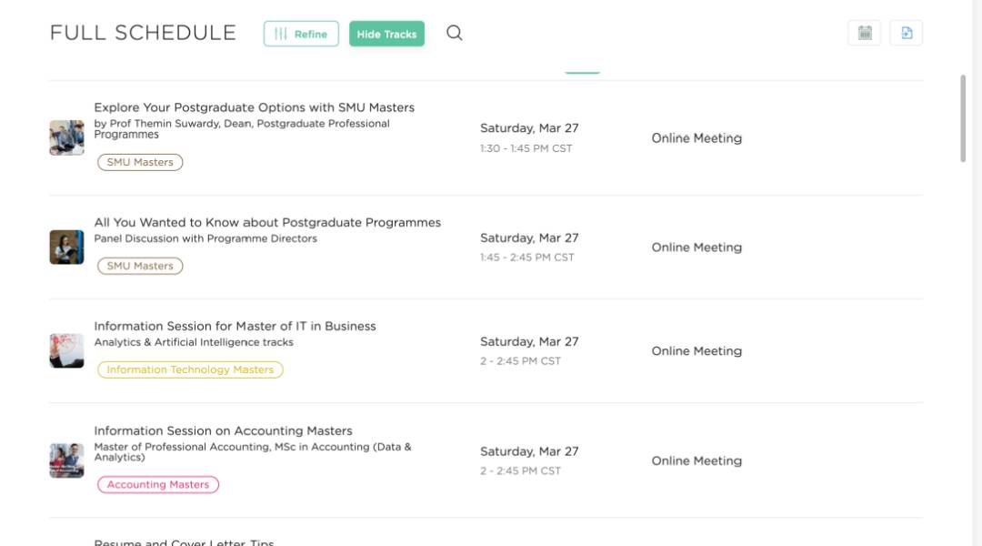The width and height of the screenshot is (982, 546).
Task: Open the Resume and Cover Letter Tips session
Action: click(184, 541)
